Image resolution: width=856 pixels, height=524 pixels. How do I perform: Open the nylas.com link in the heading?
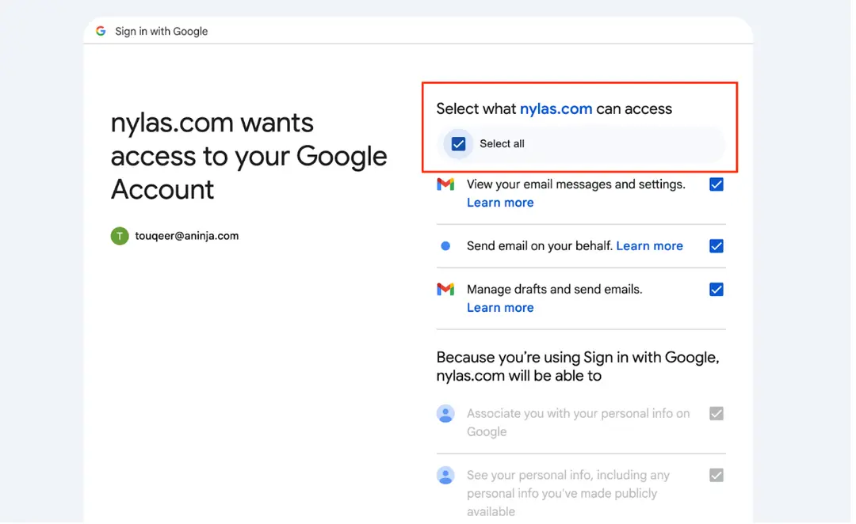(x=556, y=109)
